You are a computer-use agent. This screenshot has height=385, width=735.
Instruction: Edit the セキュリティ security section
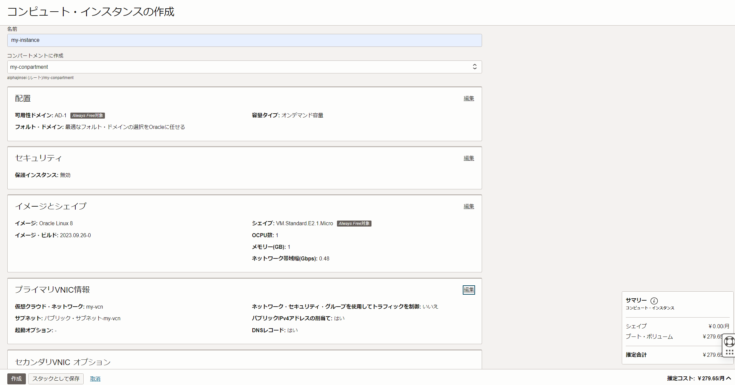pos(468,158)
